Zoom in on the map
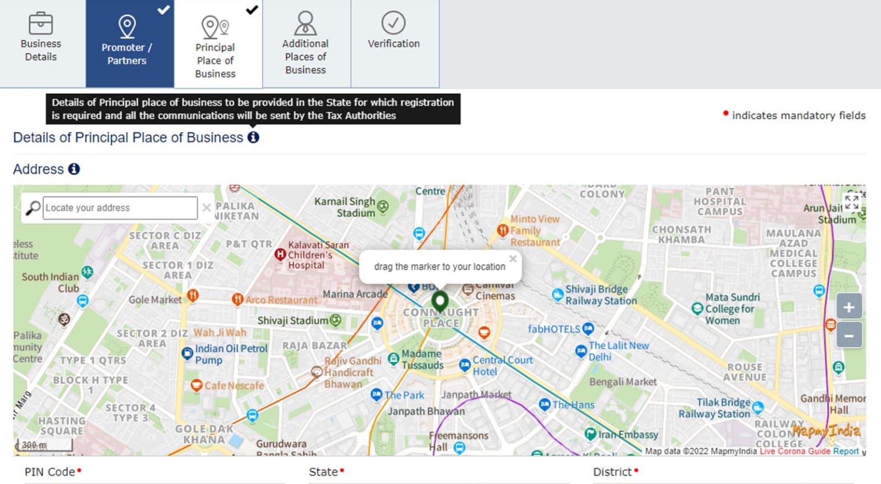This screenshot has height=484, width=881. 849,307
